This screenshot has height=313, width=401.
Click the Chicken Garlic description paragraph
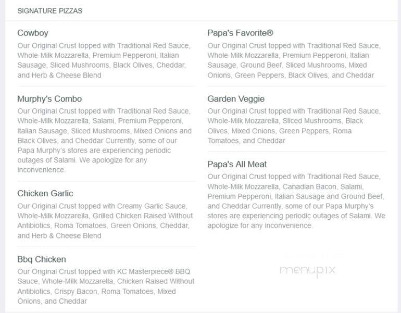[x=105, y=221]
